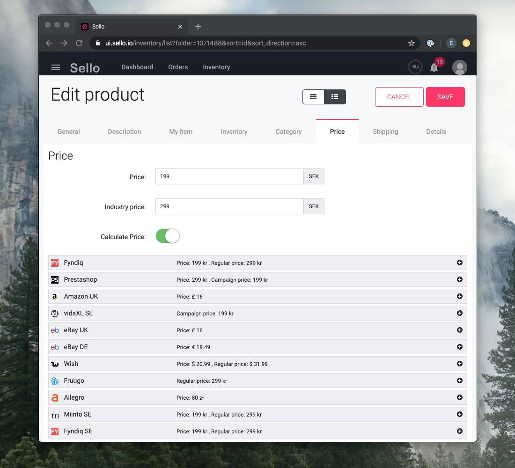Click the eBay DE logo icon
515x468 pixels.
click(x=55, y=347)
